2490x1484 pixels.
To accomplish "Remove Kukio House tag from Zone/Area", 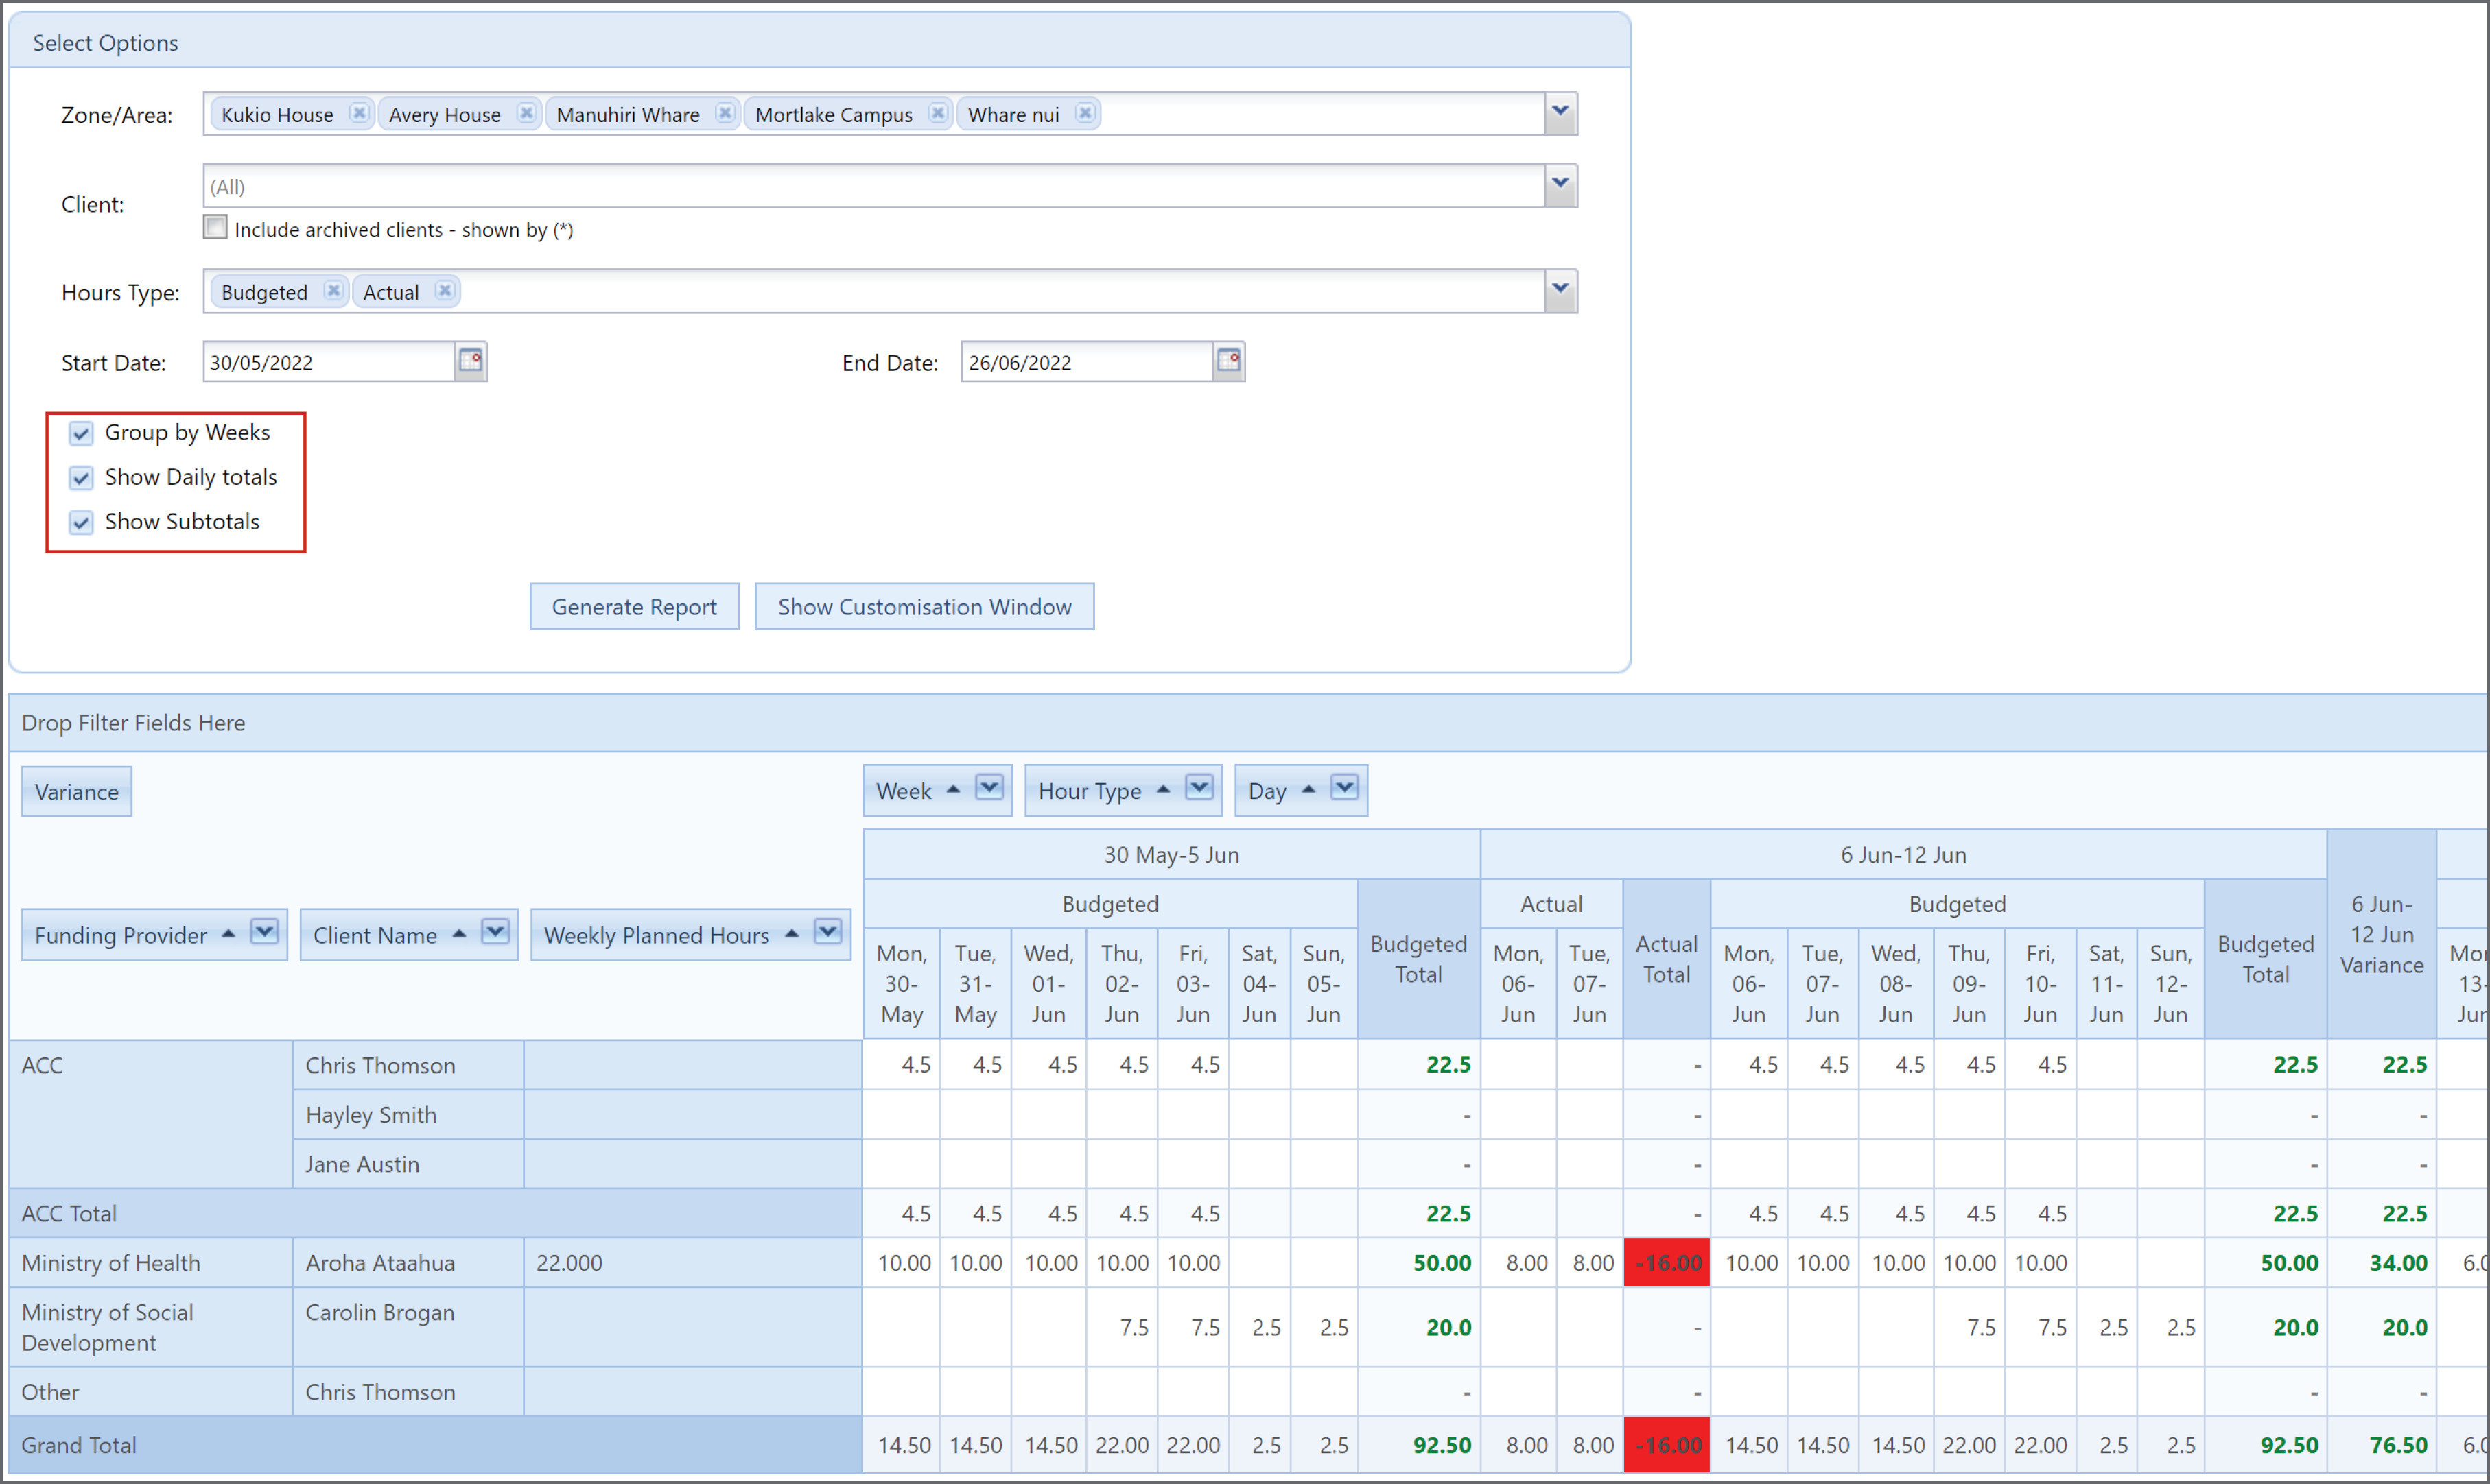I will coord(359,113).
